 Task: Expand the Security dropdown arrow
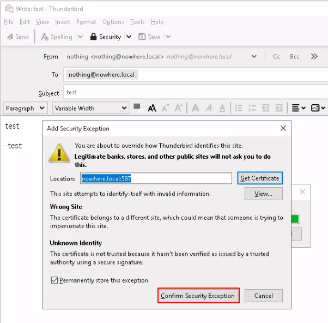point(129,37)
